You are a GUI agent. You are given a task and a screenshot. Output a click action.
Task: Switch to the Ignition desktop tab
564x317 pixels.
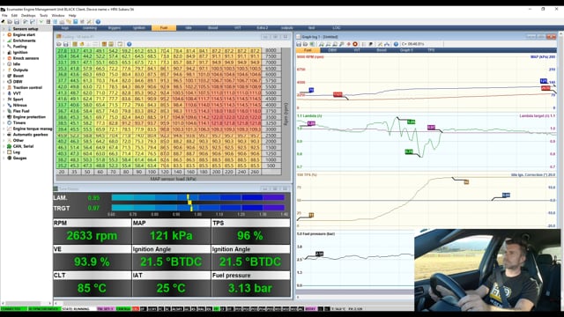139,28
